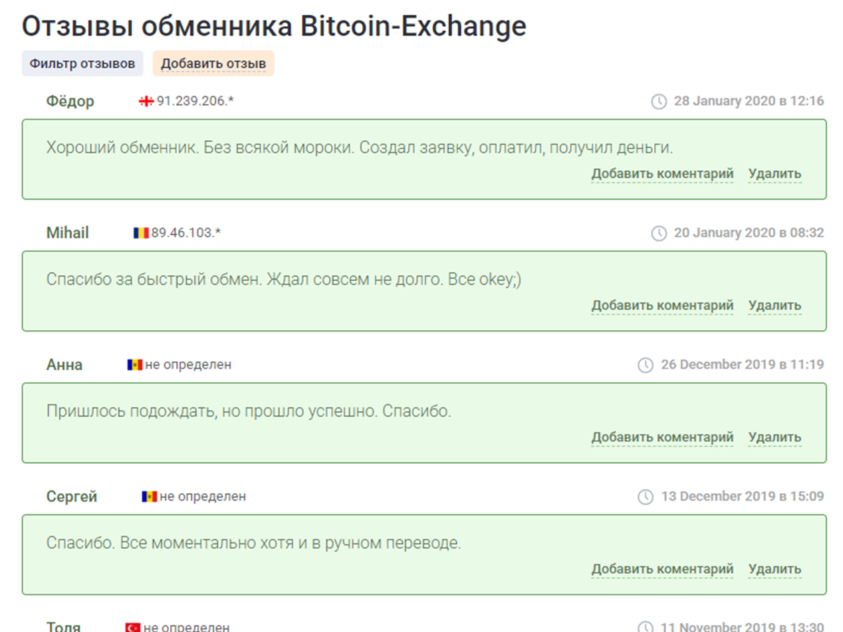
Task: Add a comment to Фёдор's review
Action: pos(662,174)
